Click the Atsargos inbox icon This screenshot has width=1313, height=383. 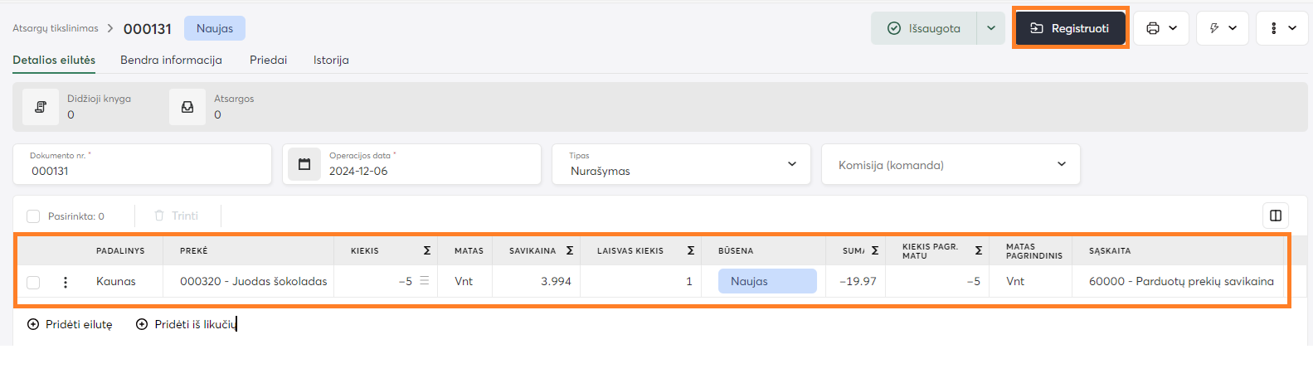(x=187, y=107)
